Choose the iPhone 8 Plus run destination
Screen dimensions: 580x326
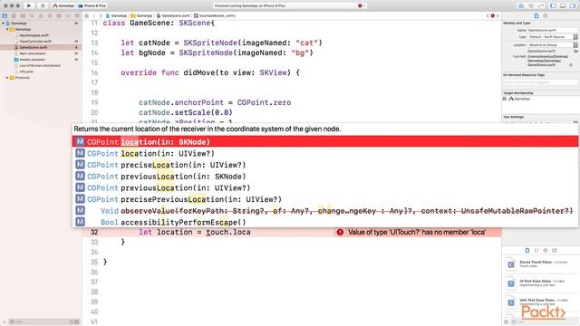point(92,6)
